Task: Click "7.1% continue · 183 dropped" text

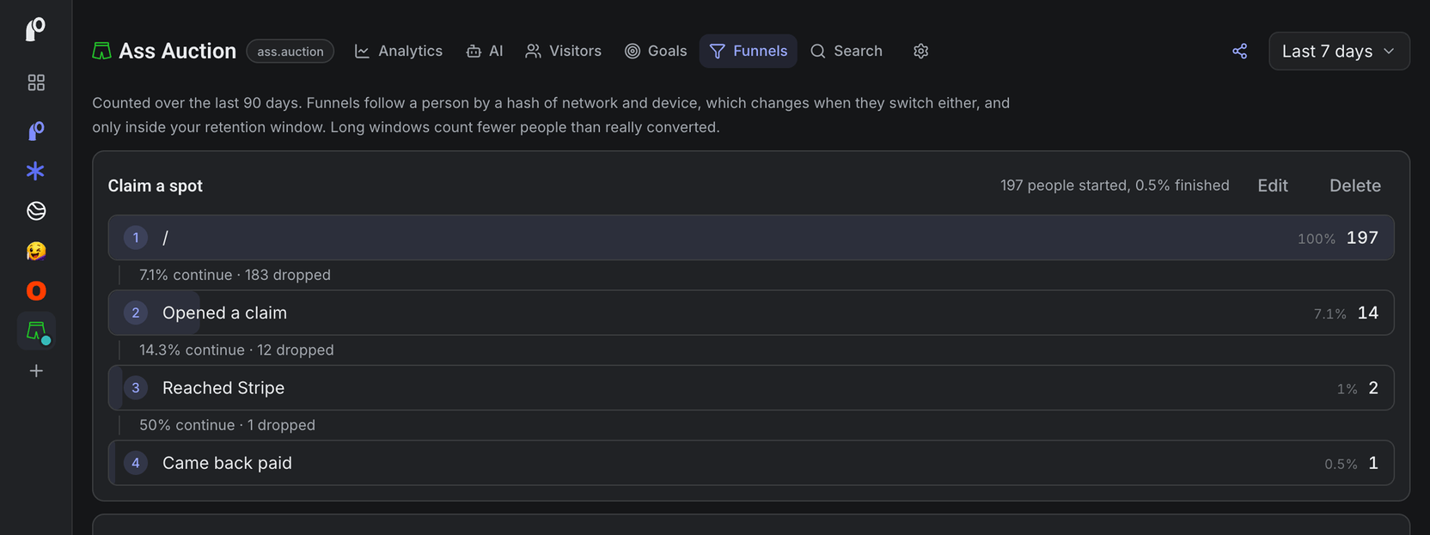Action: point(235,275)
